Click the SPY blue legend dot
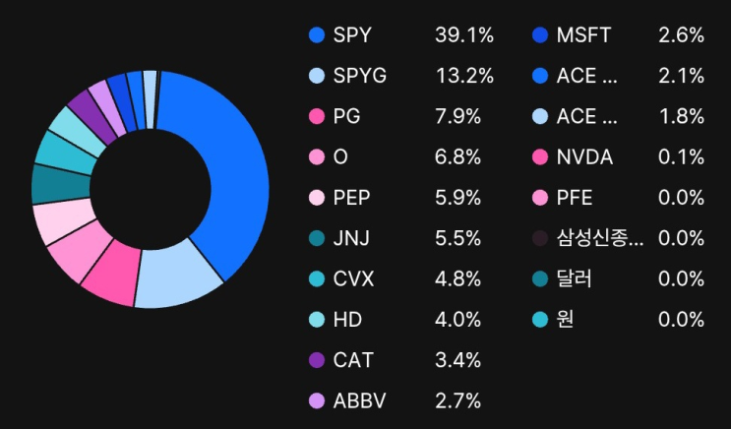 [x=317, y=35]
